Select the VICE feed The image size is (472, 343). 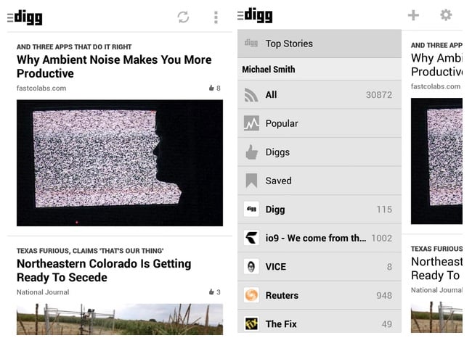[x=320, y=267]
